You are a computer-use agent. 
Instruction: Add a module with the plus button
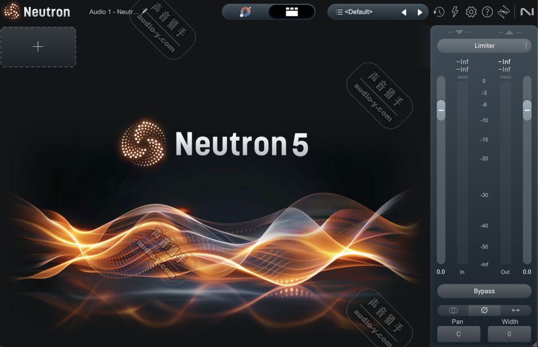click(x=38, y=46)
